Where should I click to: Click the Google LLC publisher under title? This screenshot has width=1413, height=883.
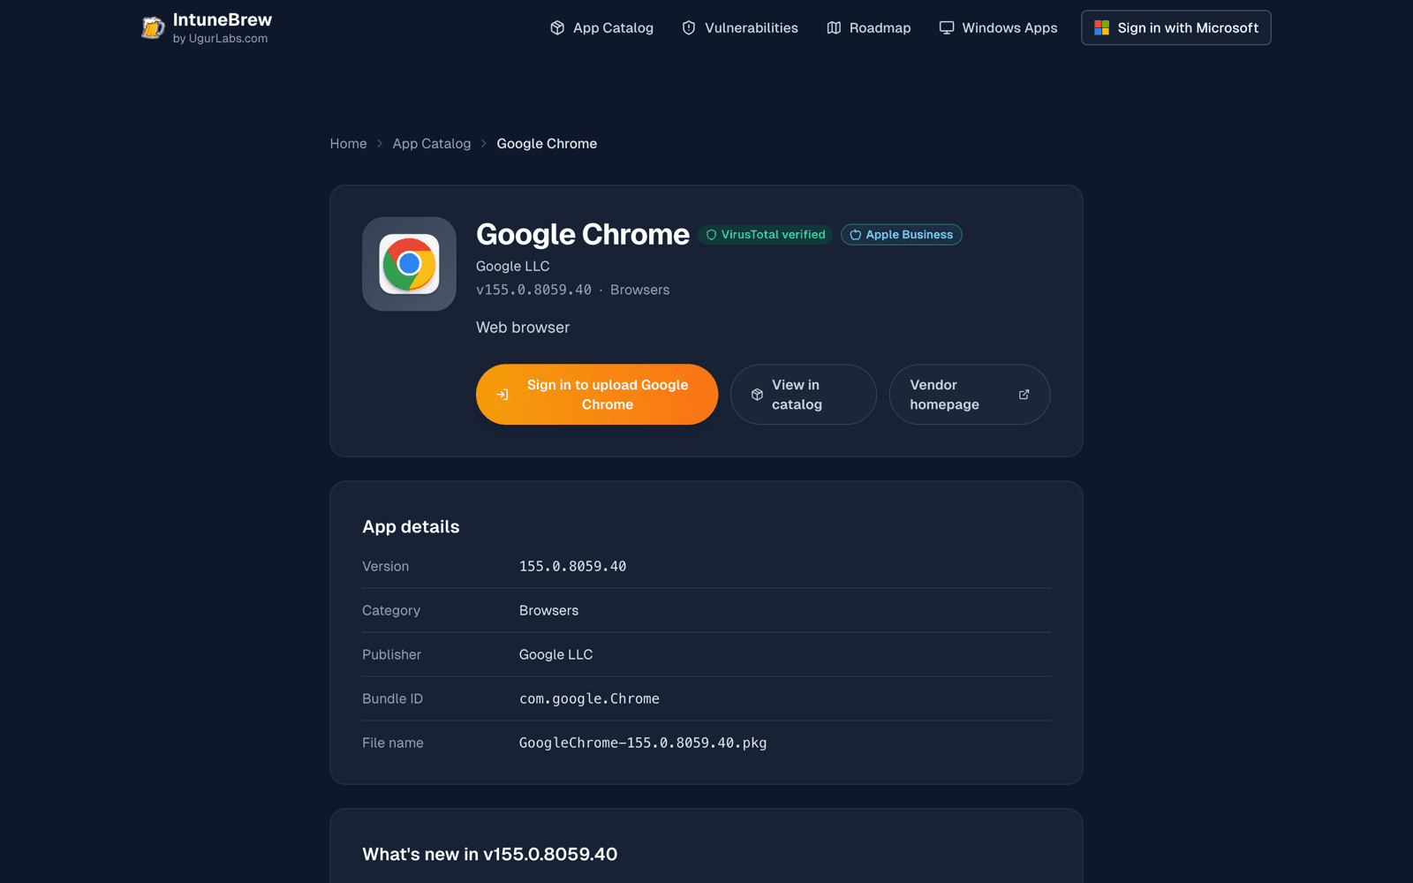(x=513, y=266)
